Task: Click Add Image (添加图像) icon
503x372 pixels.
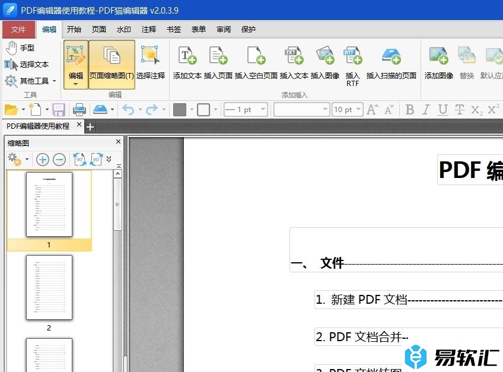Action: (438, 56)
